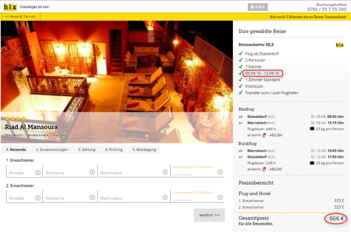The image size is (351, 236).
Task: Click checkmark next to 'Transfer vom / zum Flughafen'
Action: tap(241, 93)
